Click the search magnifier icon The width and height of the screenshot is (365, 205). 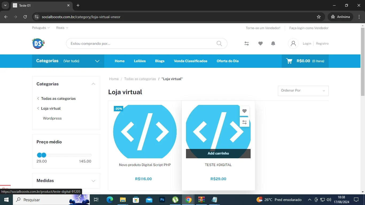[219, 44]
